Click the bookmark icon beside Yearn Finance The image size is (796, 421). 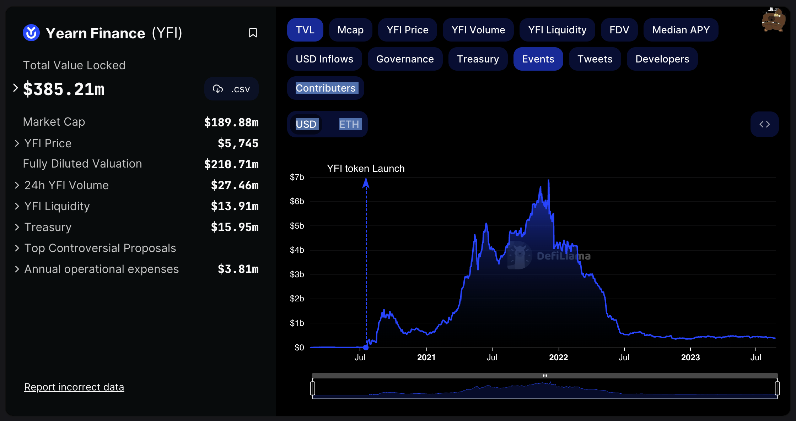point(253,33)
